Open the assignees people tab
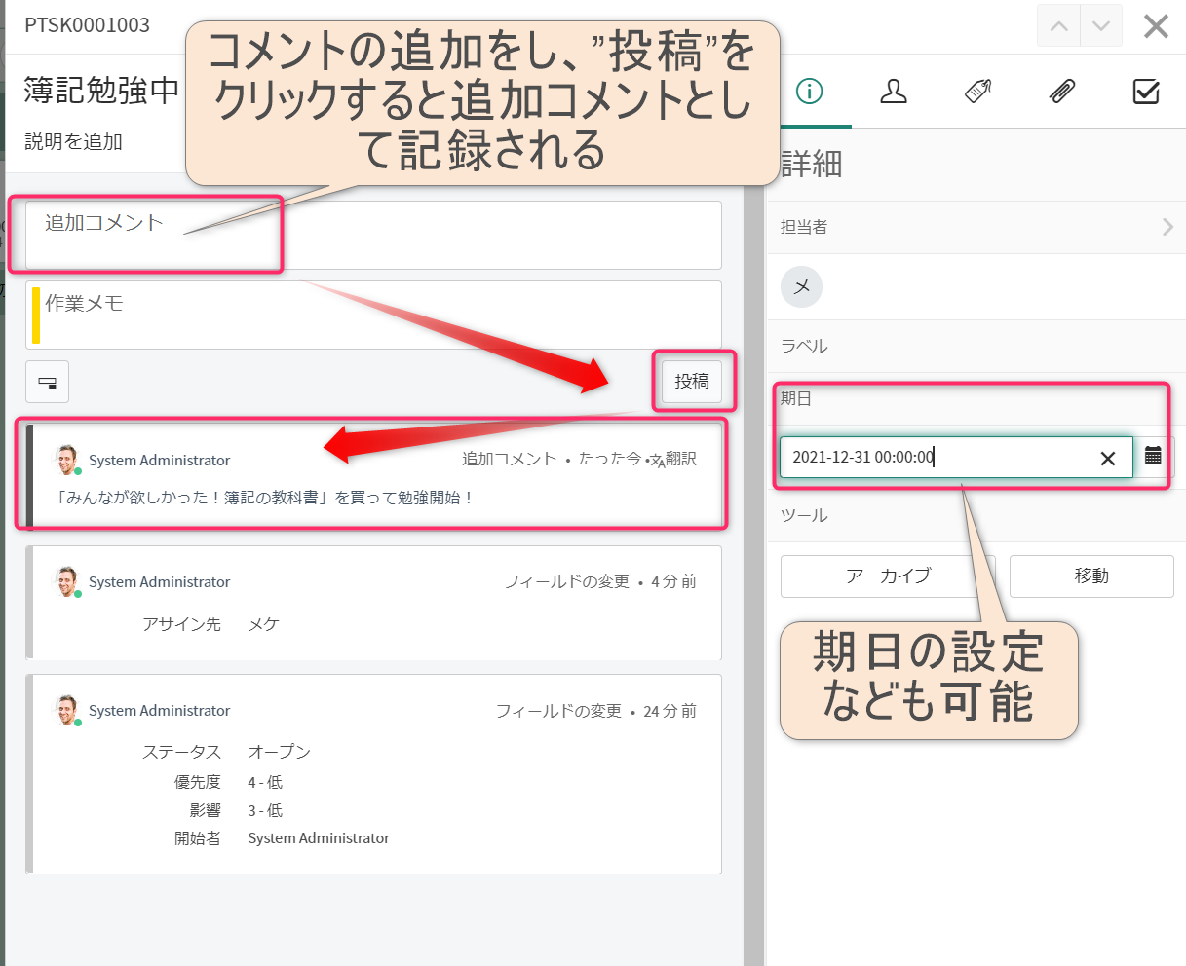 click(894, 93)
